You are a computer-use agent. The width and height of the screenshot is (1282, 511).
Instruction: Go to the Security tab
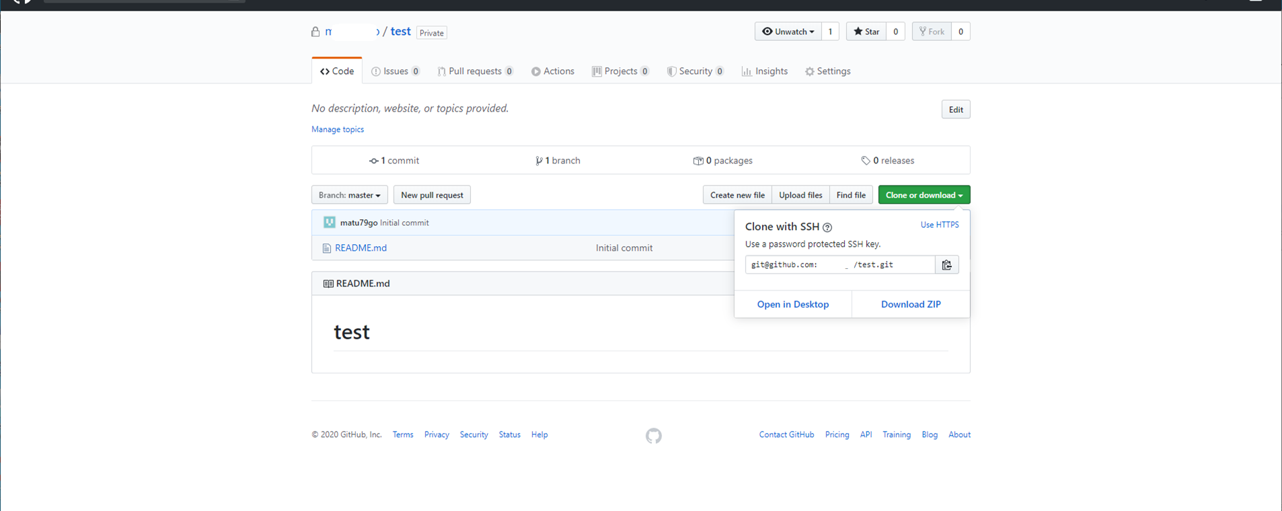695,71
